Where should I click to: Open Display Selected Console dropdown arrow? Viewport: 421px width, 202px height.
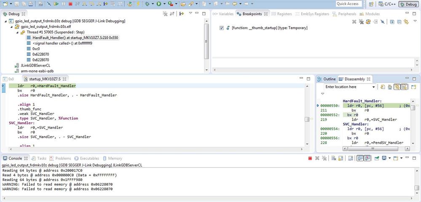tap(389, 158)
